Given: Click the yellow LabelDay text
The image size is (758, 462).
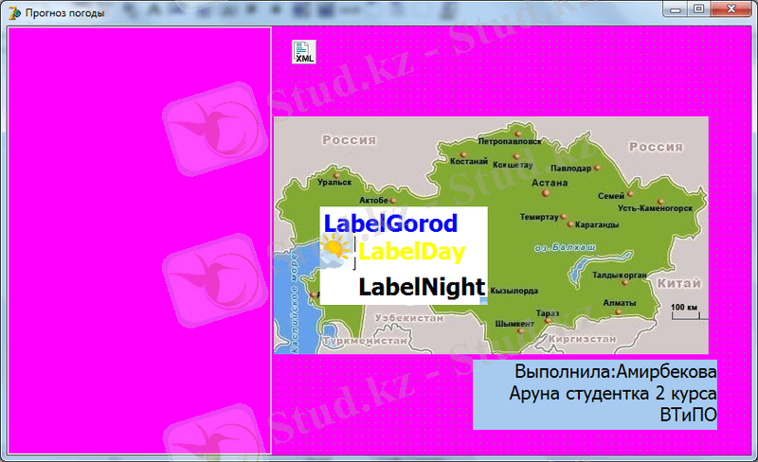Looking at the screenshot, I should [x=411, y=253].
